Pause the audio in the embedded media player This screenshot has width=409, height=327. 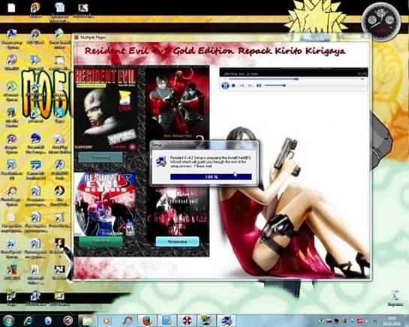coord(225,85)
